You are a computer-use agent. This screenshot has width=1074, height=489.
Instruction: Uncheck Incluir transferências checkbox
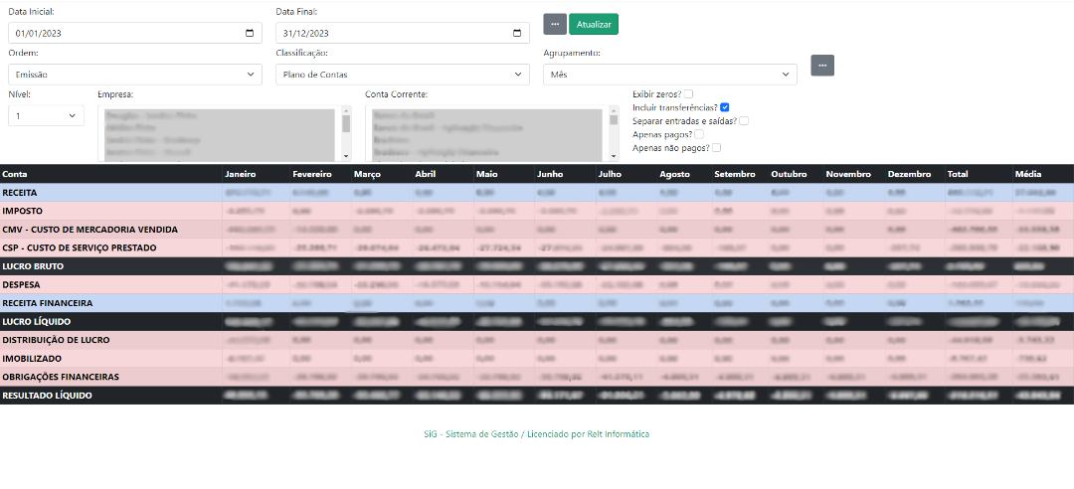725,107
